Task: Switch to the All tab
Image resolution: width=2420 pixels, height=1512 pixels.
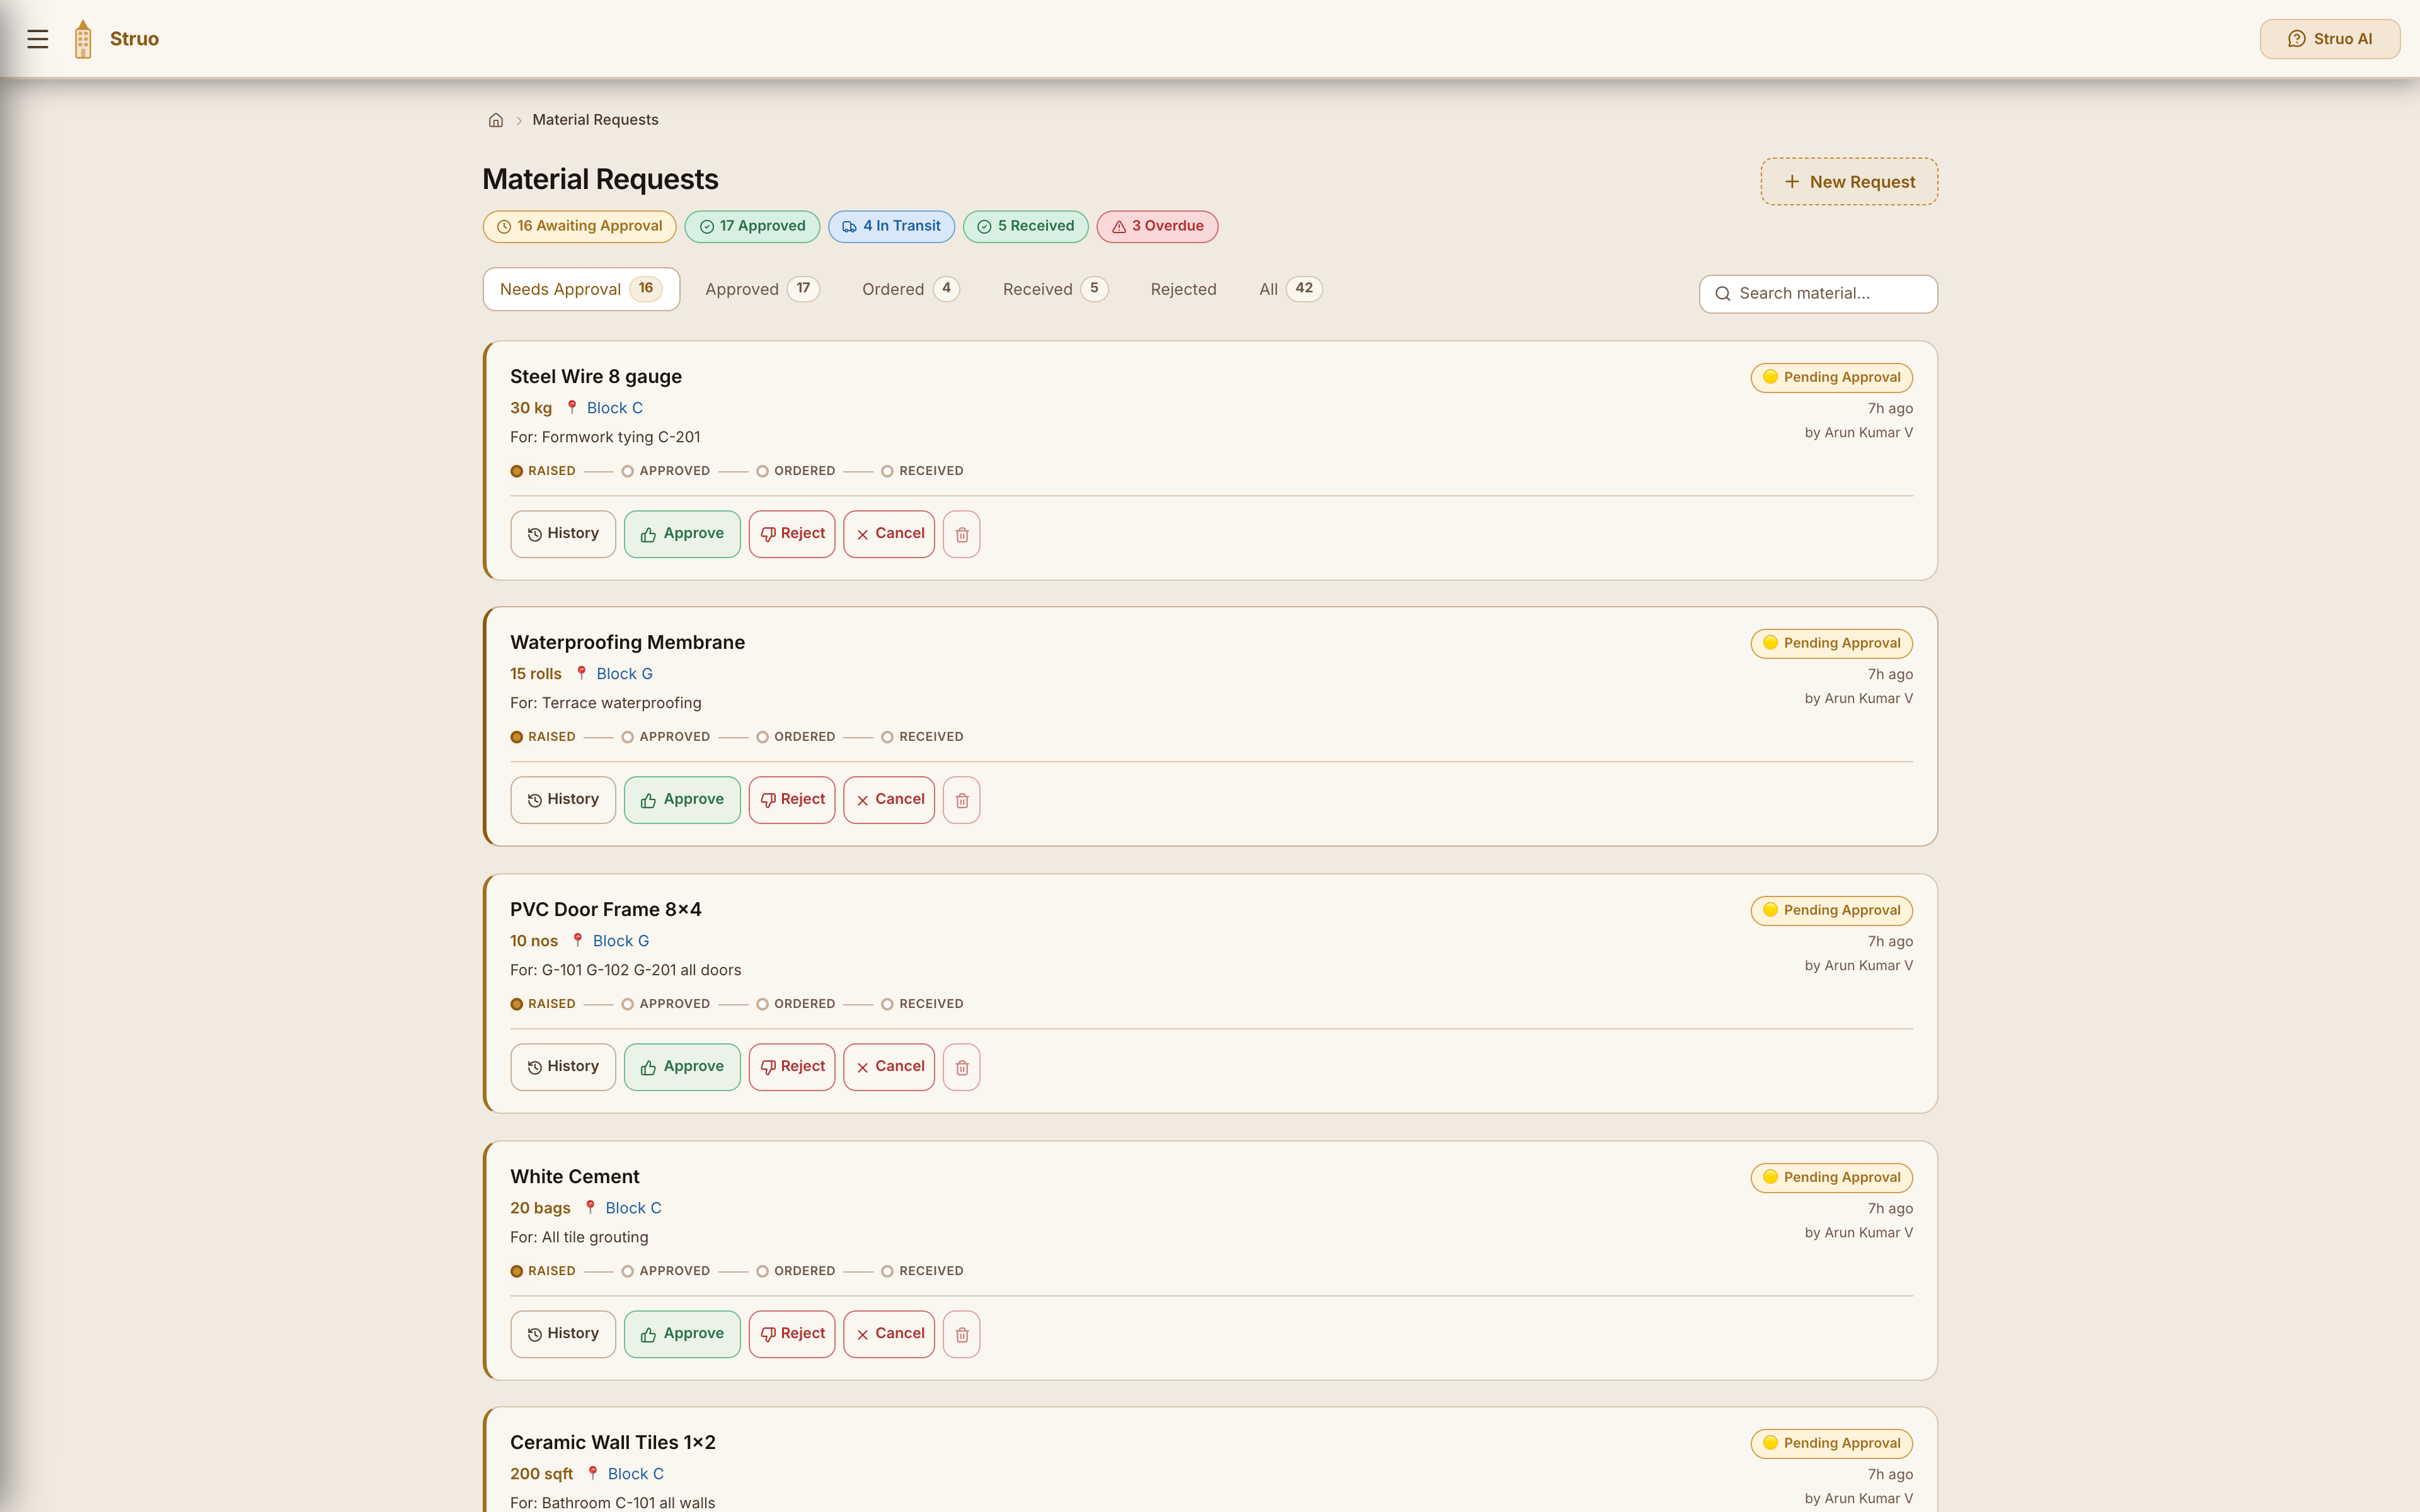Action: tap(1290, 289)
